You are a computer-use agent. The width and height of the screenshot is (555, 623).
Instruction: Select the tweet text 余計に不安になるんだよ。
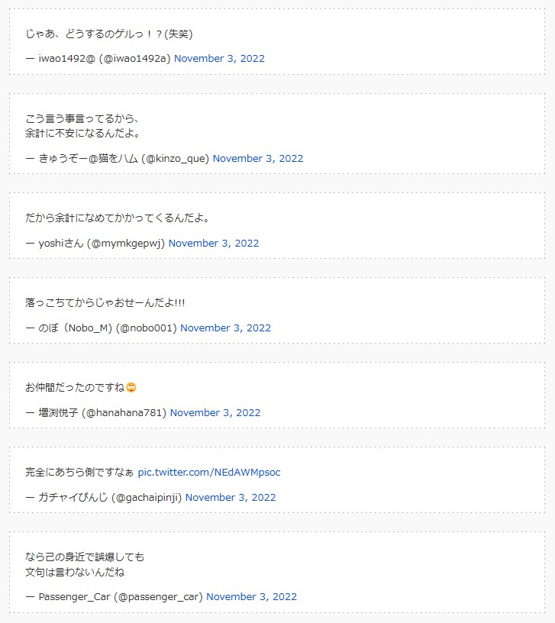[82, 134]
